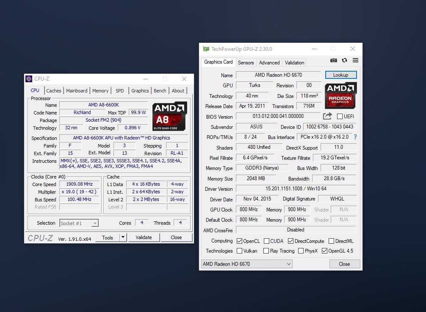Screen dimensions: 426x312
Task: Switch to the Graphics tab in CPU-Z
Action: click(140, 91)
